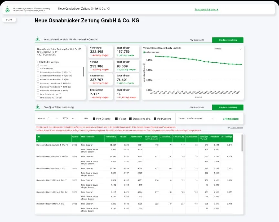This screenshot has width=279, height=222.
Task: Click the Verbreitung 322.598 card
Action: point(101,51)
